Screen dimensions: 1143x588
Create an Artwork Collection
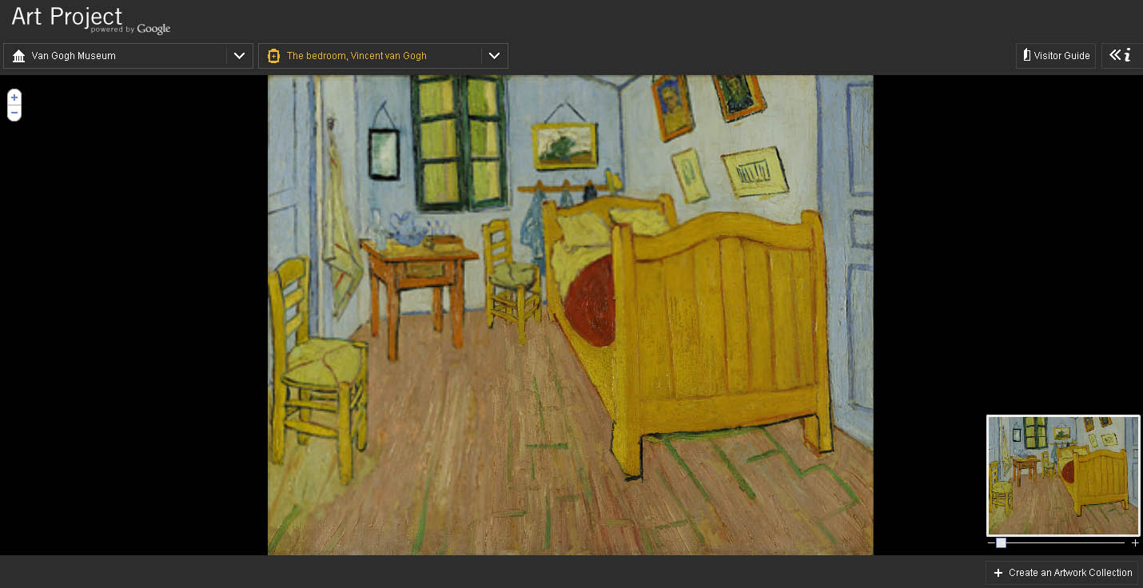coord(1061,572)
